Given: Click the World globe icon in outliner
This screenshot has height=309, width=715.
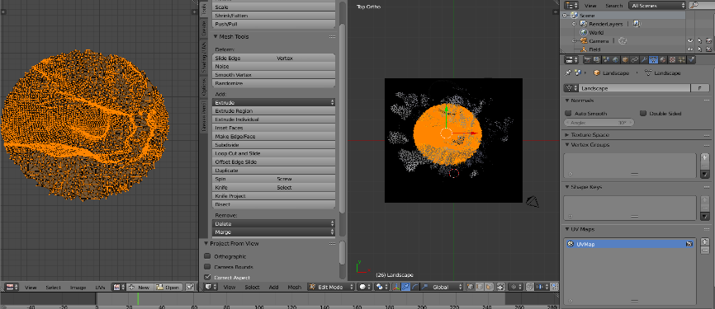Looking at the screenshot, I should point(583,32).
